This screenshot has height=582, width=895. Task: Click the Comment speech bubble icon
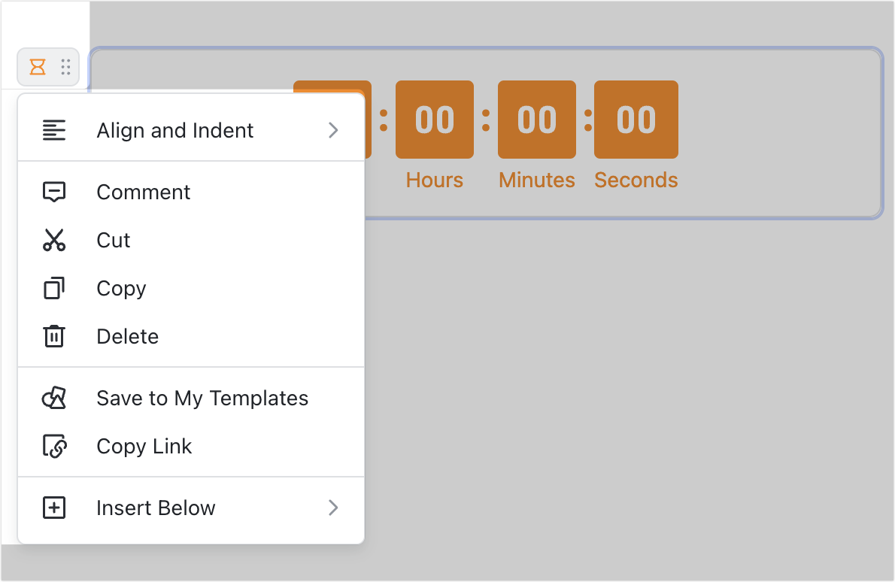click(x=54, y=192)
